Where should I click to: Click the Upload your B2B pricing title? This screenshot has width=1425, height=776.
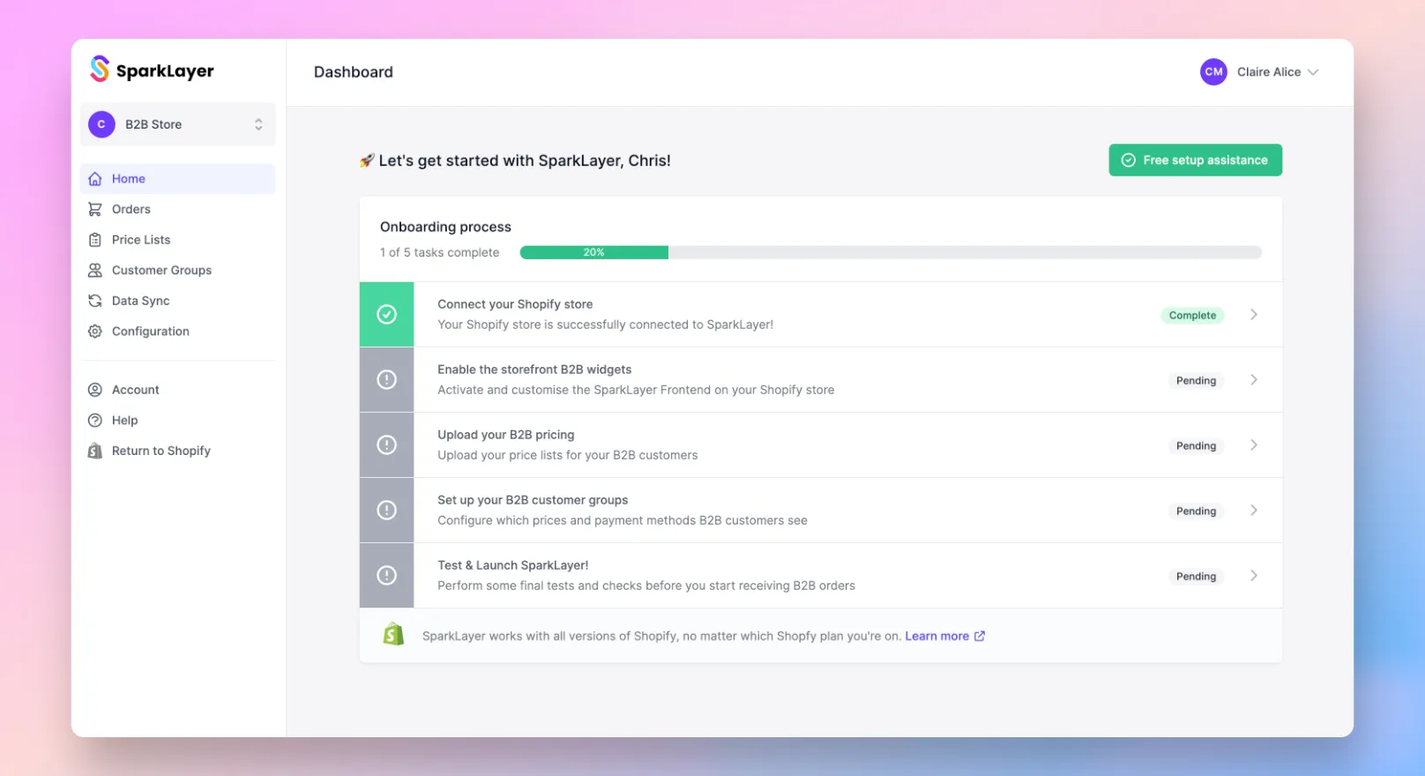[506, 435]
